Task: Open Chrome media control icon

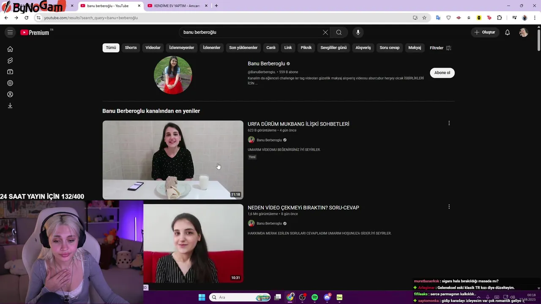Action: pos(514,18)
